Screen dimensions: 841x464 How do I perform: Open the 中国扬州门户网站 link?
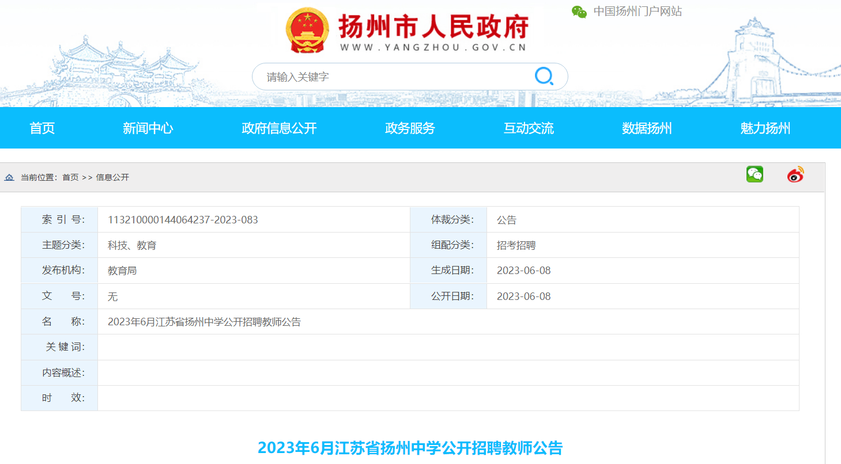coord(638,12)
